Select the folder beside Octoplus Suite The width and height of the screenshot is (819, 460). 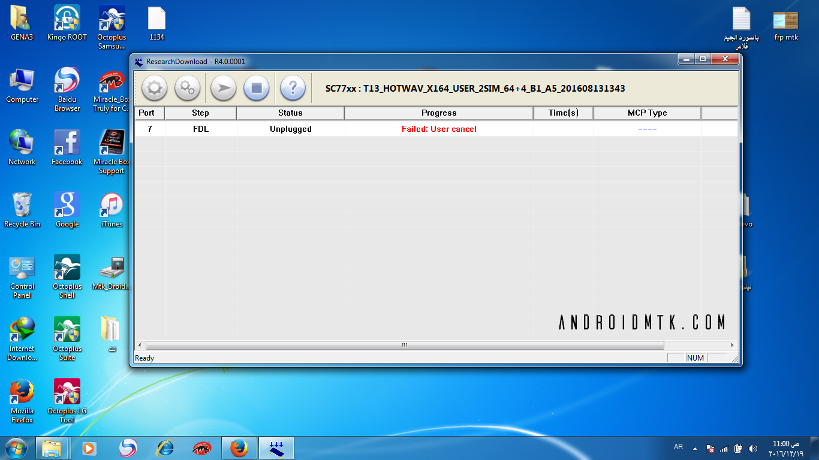[x=112, y=334]
